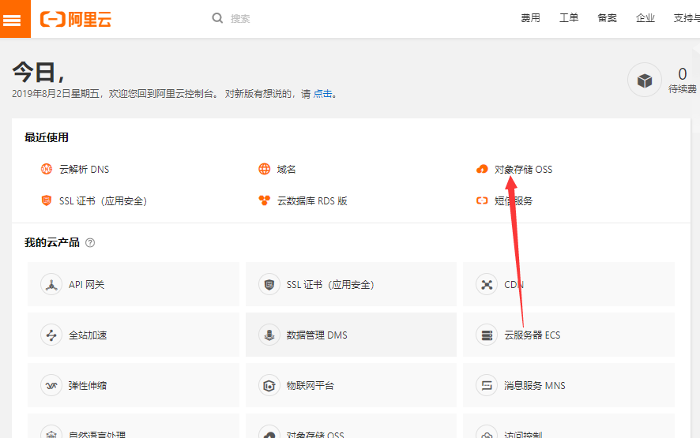This screenshot has height=438, width=700.
Task: Click the CDN product icon
Action: pyautogui.click(x=487, y=285)
